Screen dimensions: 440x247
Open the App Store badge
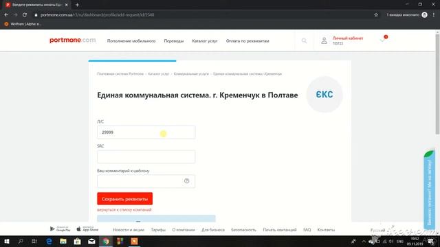[87, 229]
